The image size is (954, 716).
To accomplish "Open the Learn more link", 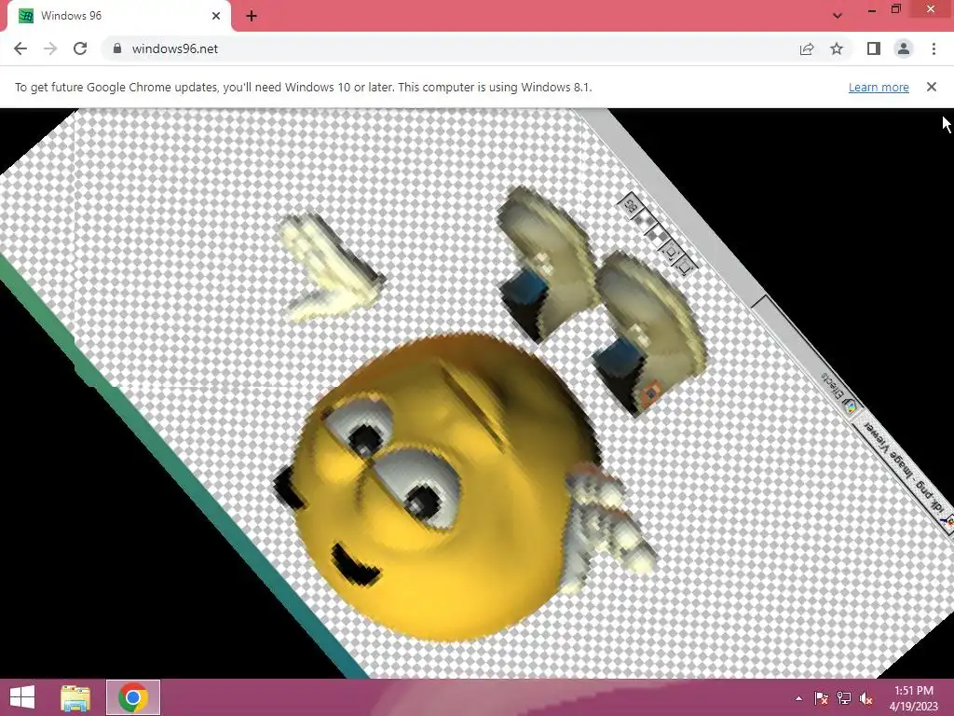I will tap(879, 87).
